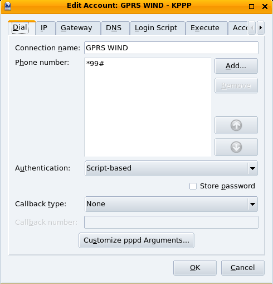Select the Execute tab

[x=207, y=28]
